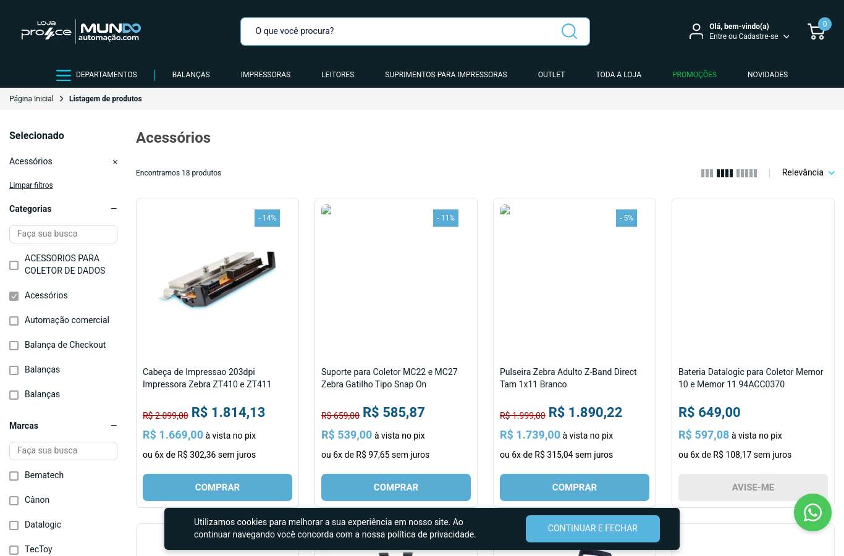Switch to four-column grid view
Image resolution: width=844 pixels, height=556 pixels.
(725, 174)
